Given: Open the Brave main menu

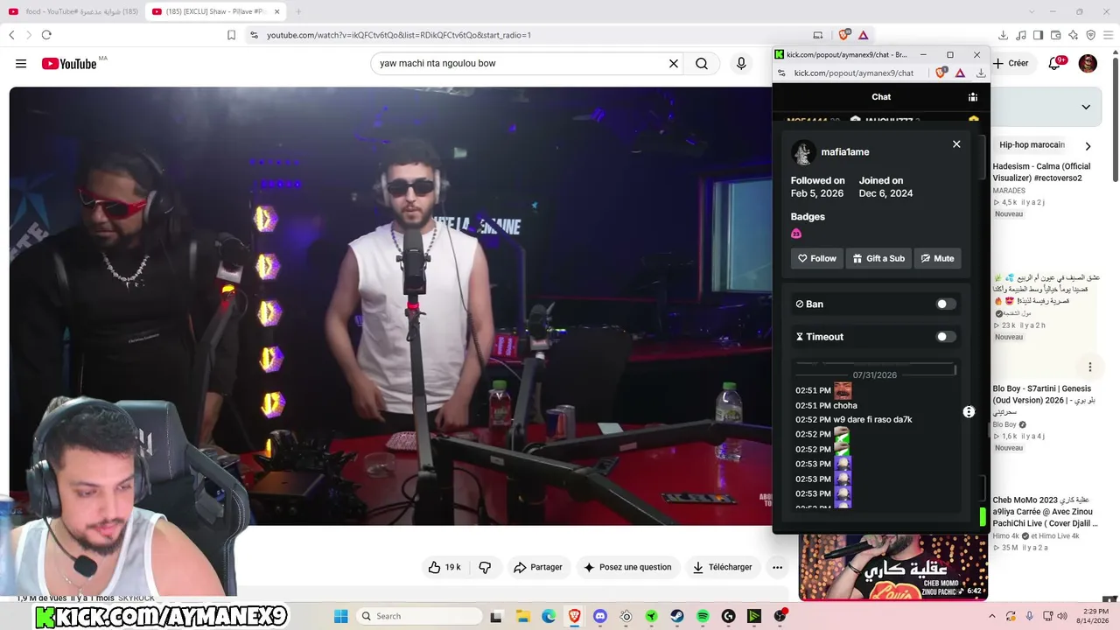Looking at the screenshot, I should (1108, 35).
